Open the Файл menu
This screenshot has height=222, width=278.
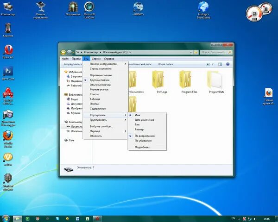coord(65,59)
